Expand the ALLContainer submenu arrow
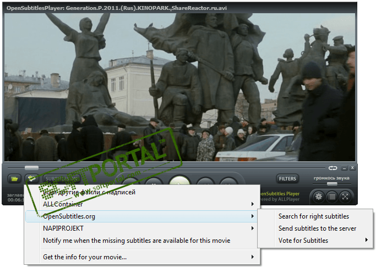The width and height of the screenshot is (376, 267). (252, 204)
